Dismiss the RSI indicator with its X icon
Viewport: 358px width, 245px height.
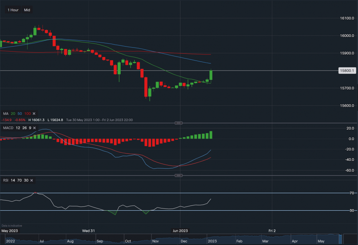(31, 180)
